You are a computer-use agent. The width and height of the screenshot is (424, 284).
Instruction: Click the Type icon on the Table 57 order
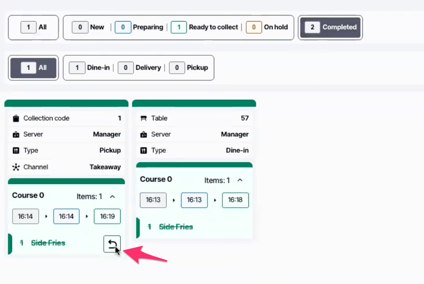[x=144, y=151]
